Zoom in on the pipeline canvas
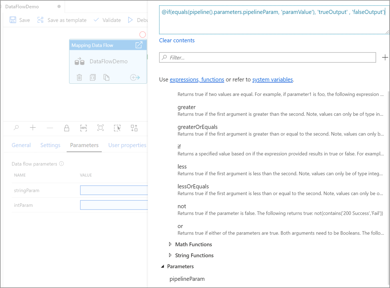Image resolution: width=390 pixels, height=288 pixels. [33, 128]
